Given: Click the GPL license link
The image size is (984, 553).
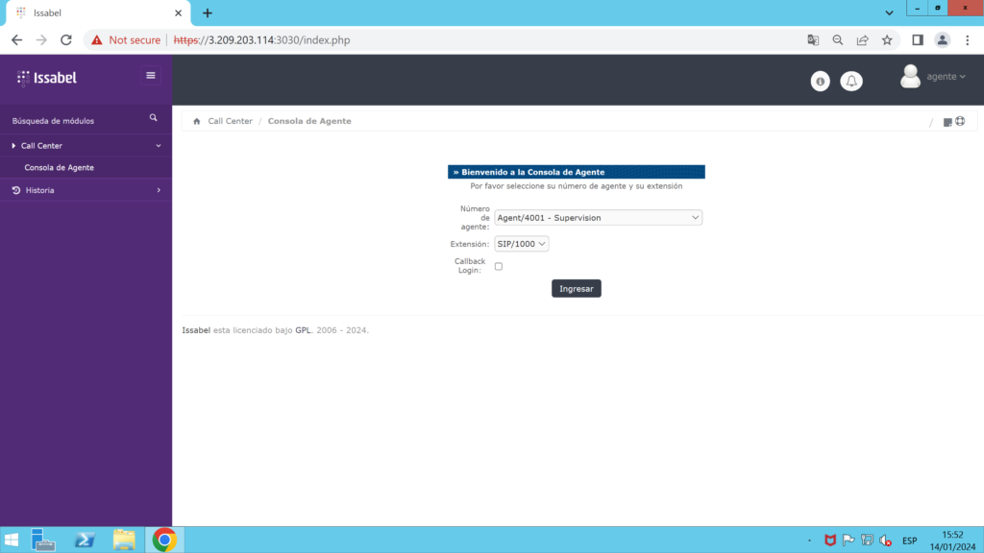Looking at the screenshot, I should (303, 330).
